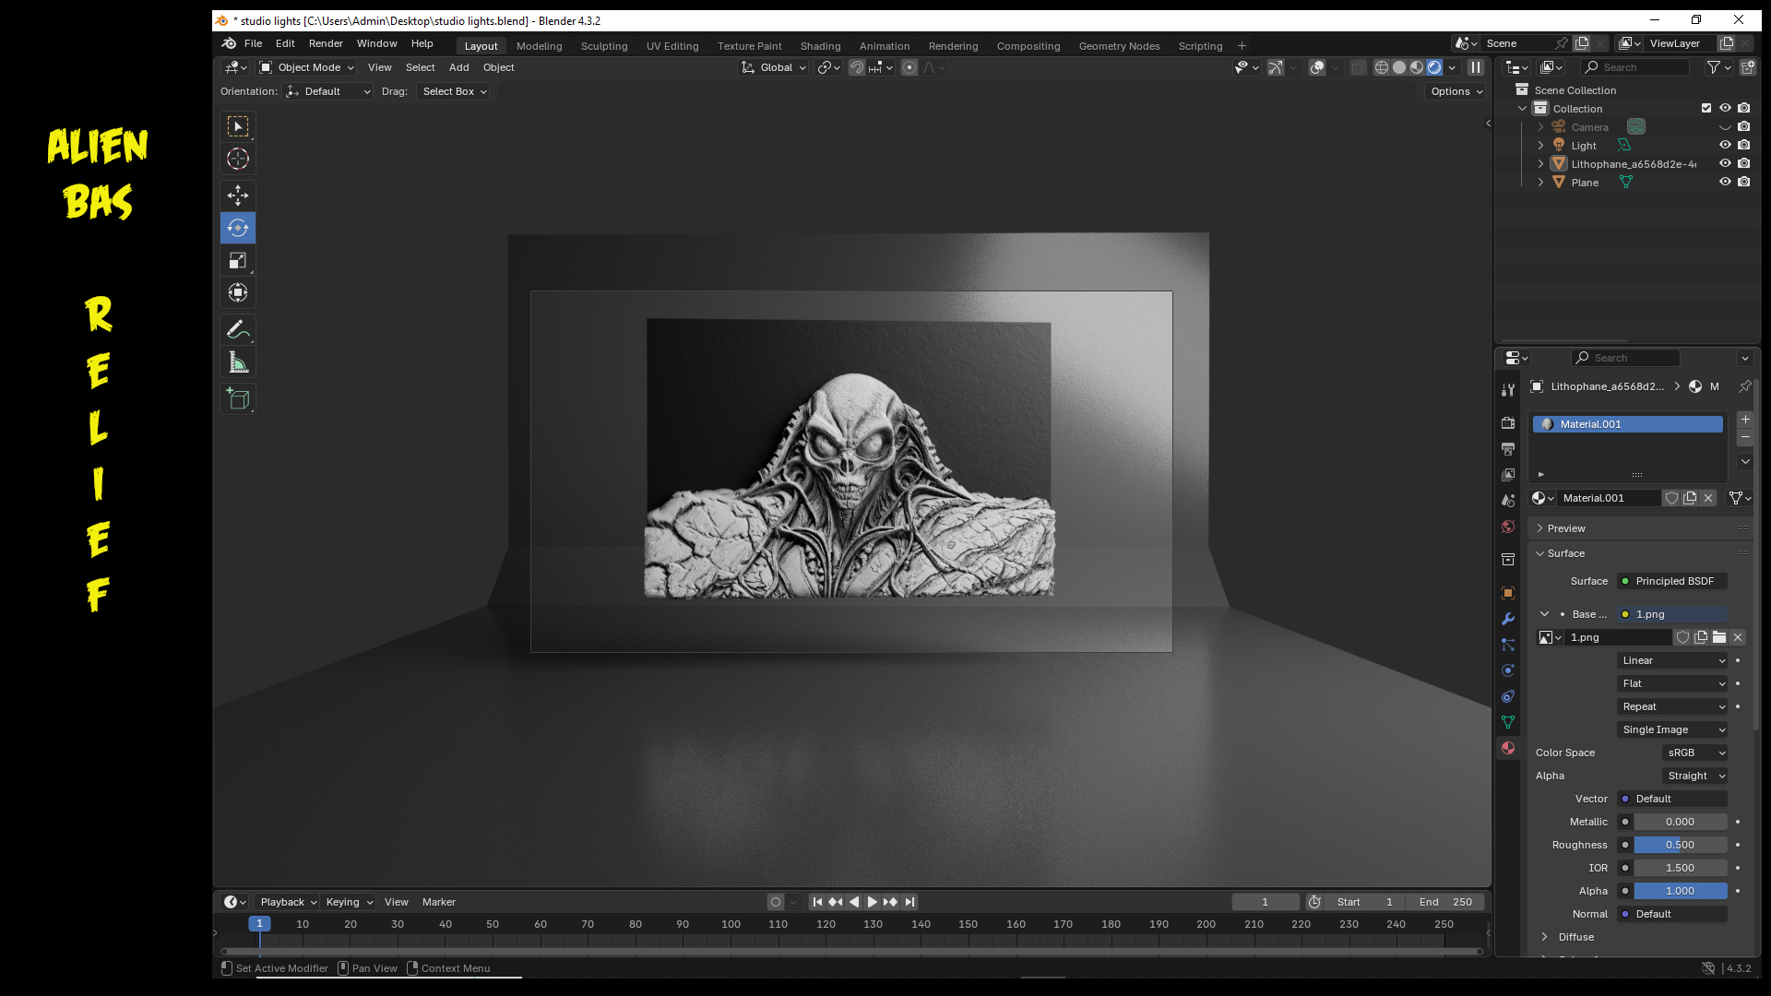
Task: Click the material Alpha value slider
Action: 1680,891
